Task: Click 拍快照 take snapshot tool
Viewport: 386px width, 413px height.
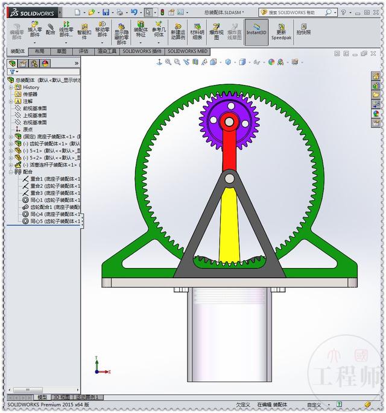Action: coord(303,29)
